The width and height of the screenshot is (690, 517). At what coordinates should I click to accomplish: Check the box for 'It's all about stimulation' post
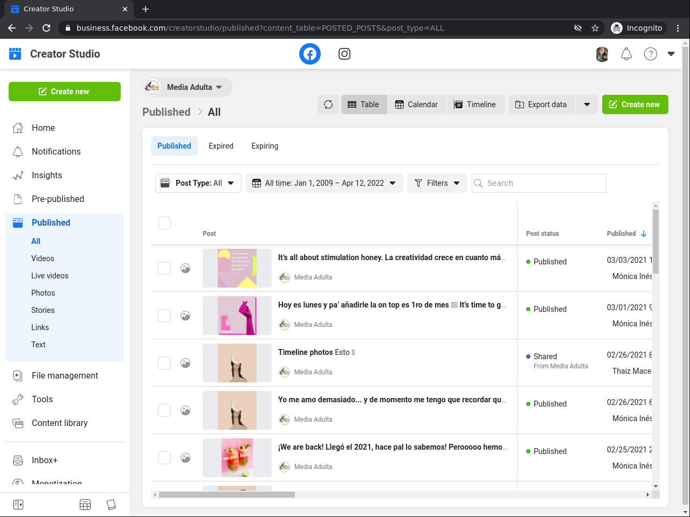[164, 268]
